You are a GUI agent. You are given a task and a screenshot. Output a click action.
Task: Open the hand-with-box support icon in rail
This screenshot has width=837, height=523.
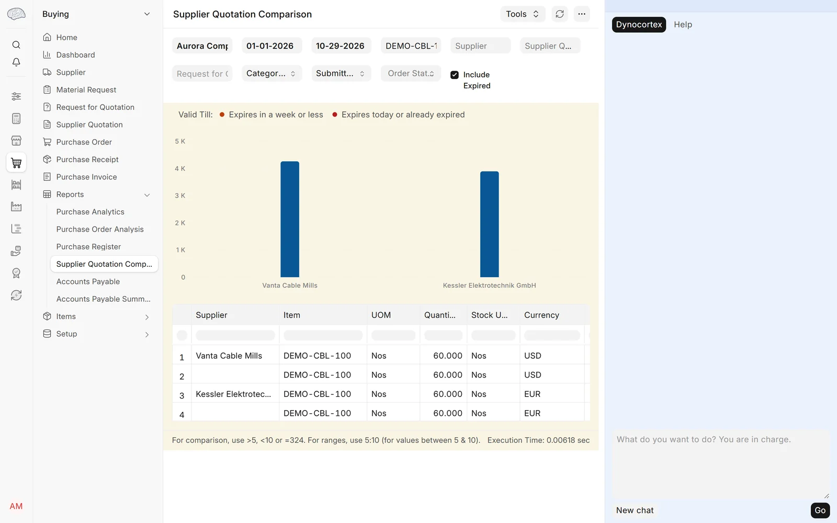click(x=16, y=251)
